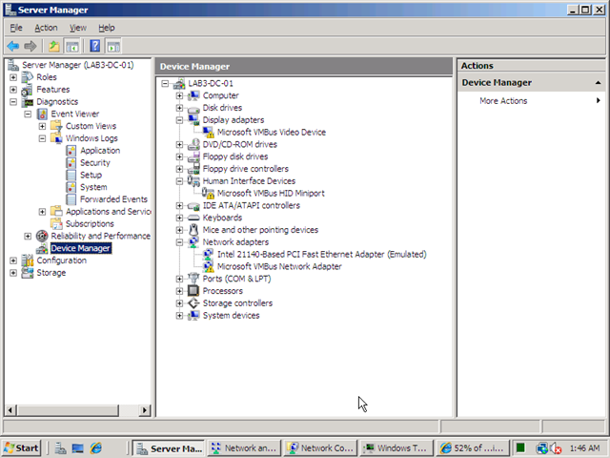Expand the Features node

[x=13, y=90]
